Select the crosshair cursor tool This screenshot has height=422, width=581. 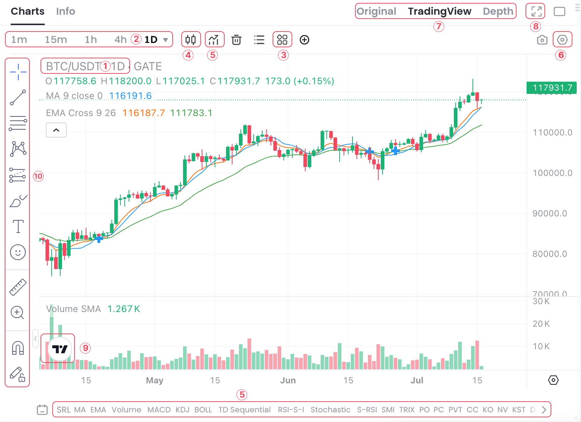pyautogui.click(x=18, y=72)
